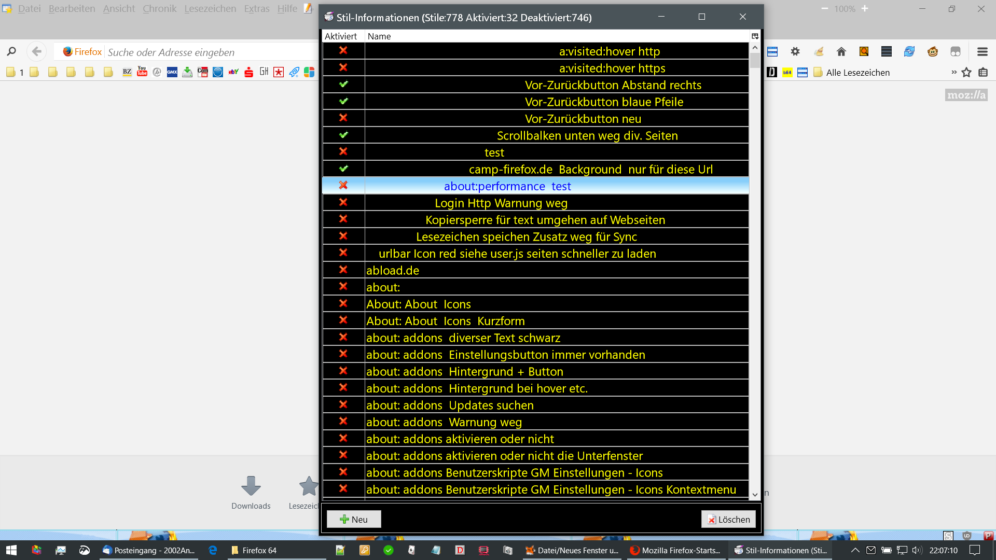Open the column picker in list header
This screenshot has height=560, width=996.
[755, 36]
